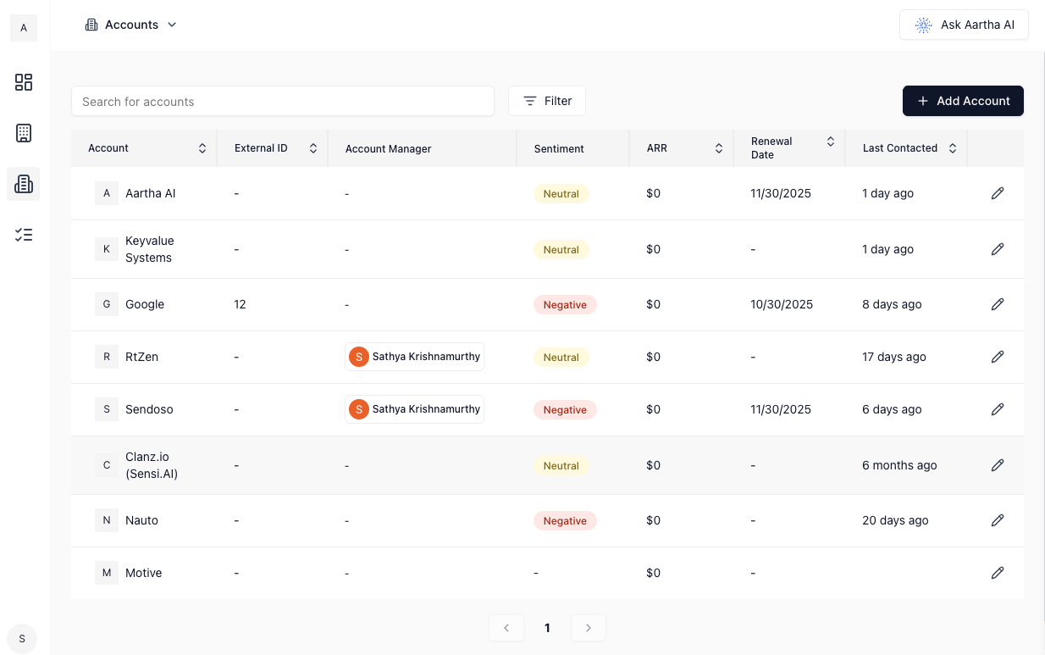Select the accounts icon in sidebar
1045x655 pixels.
24,184
